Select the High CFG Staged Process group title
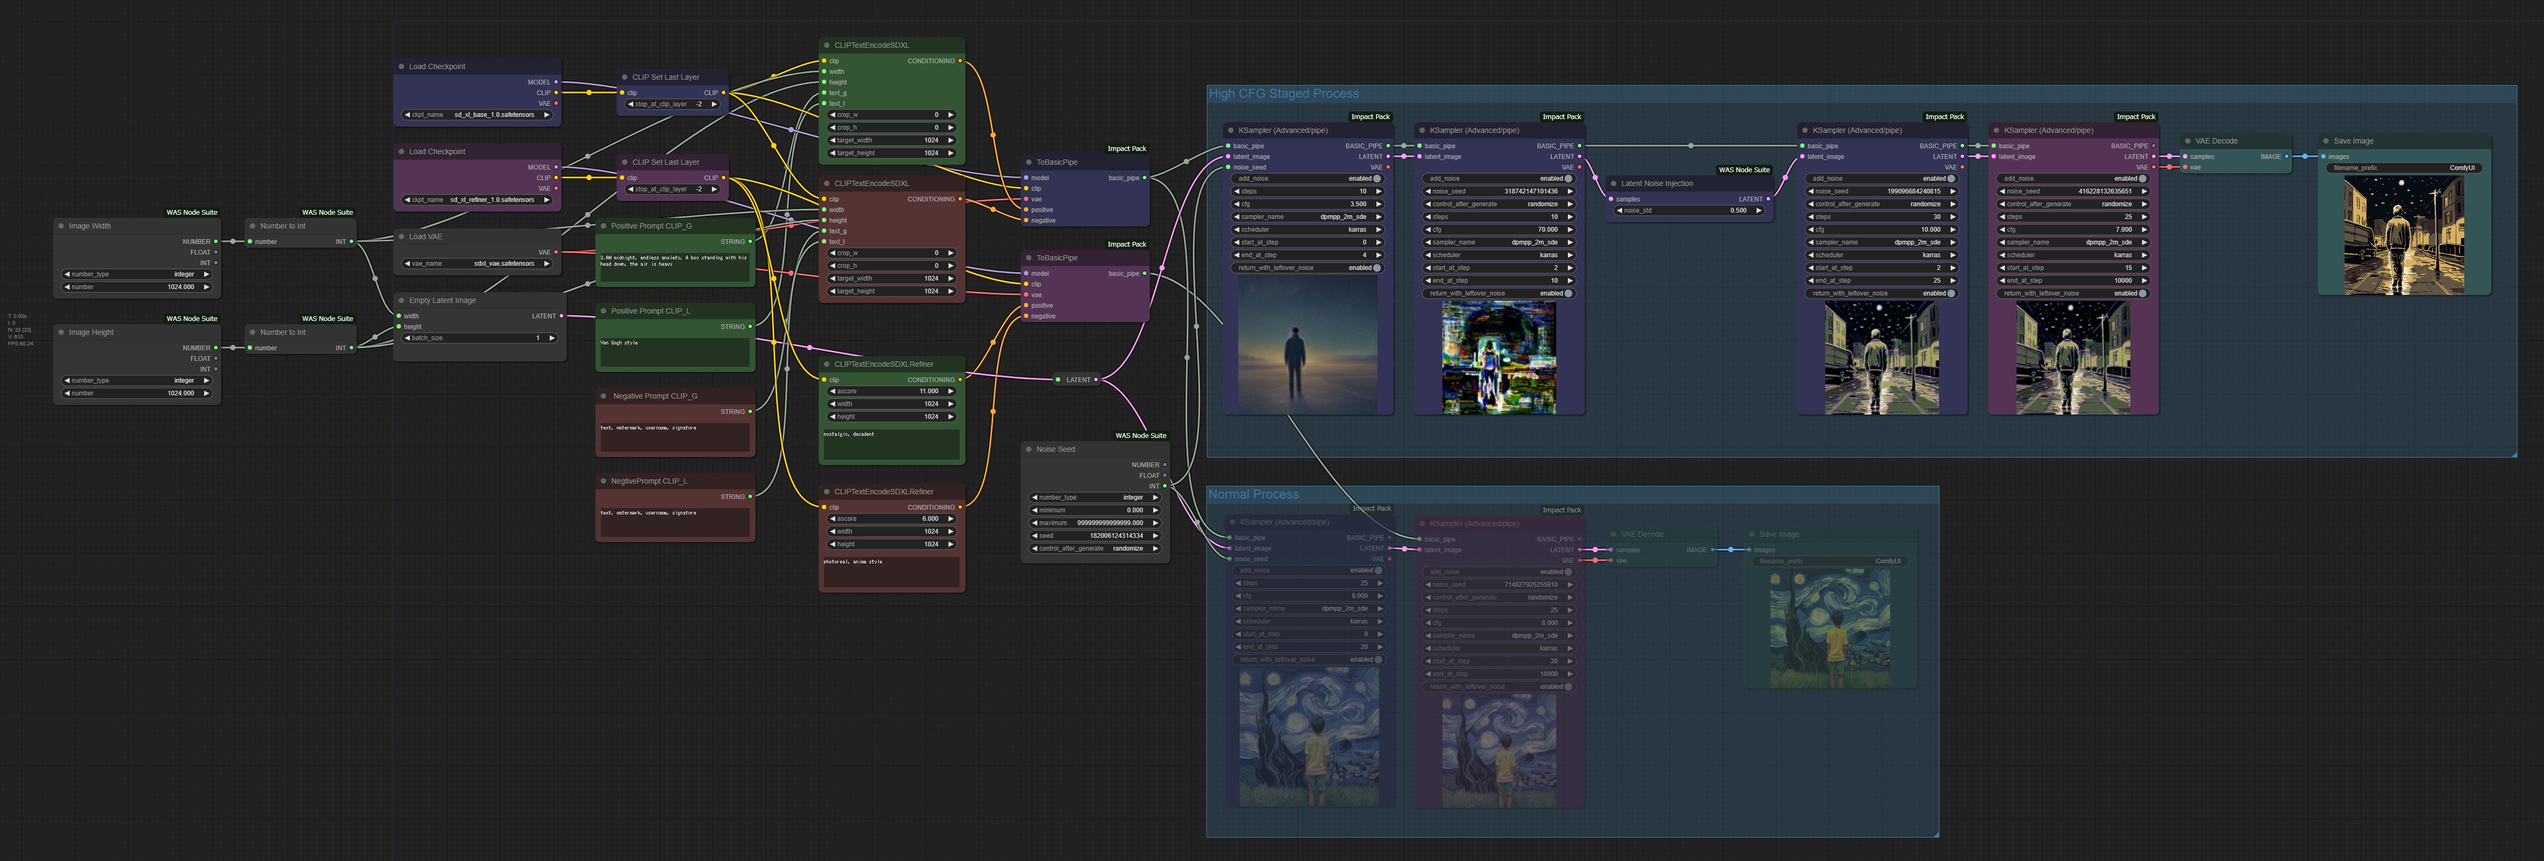The image size is (2544, 861). (1283, 94)
